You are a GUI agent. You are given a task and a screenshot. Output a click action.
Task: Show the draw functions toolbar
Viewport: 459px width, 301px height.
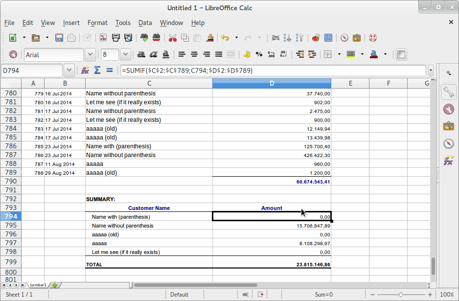[328, 38]
